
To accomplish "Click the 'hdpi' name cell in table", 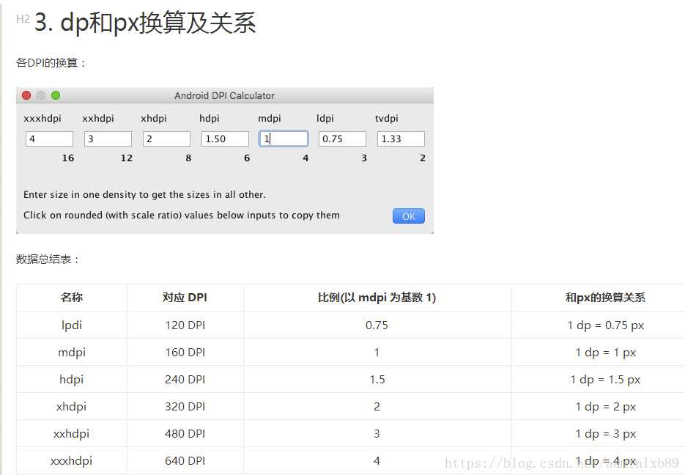I will 72,379.
